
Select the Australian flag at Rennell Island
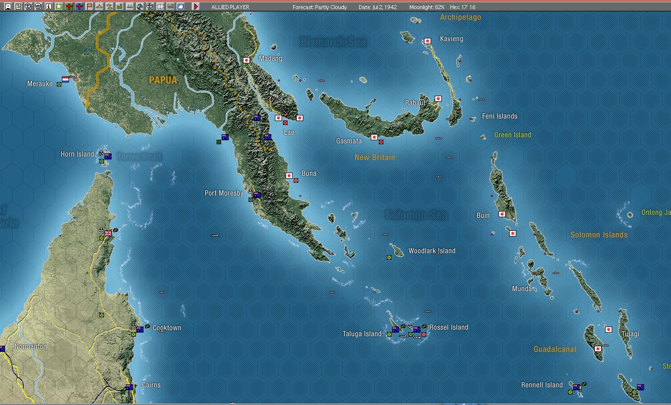577,387
